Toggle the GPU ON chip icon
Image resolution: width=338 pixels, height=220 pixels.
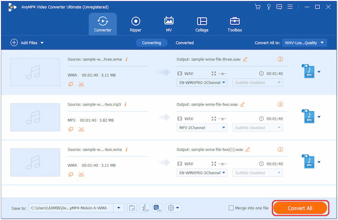click(x=157, y=208)
